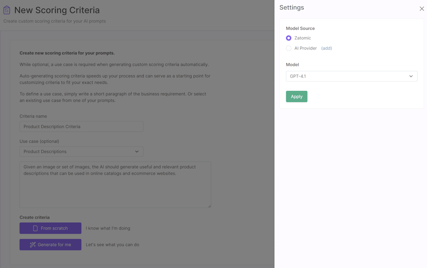
Task: Close the Settings panel with the X icon
Action: pyautogui.click(x=422, y=9)
